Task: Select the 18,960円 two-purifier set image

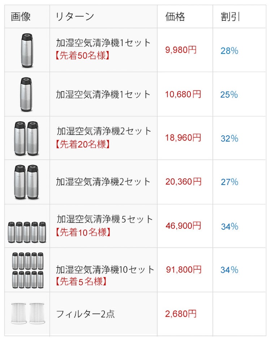Action: coord(27,138)
